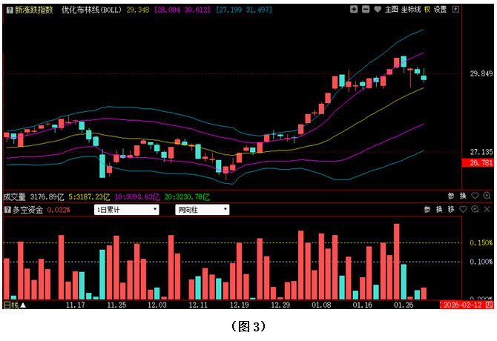
Task: Add chart to favorites with heart icon
Action: (377, 9)
